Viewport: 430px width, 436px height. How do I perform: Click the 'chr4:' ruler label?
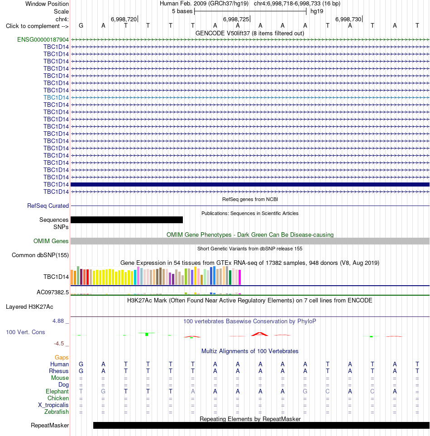[62, 19]
